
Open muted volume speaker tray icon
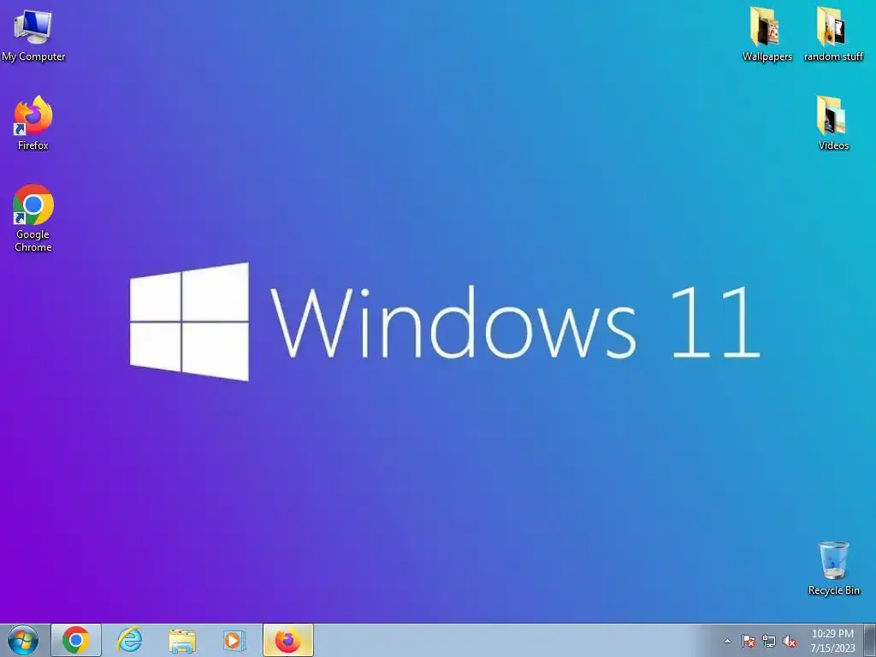pos(790,641)
